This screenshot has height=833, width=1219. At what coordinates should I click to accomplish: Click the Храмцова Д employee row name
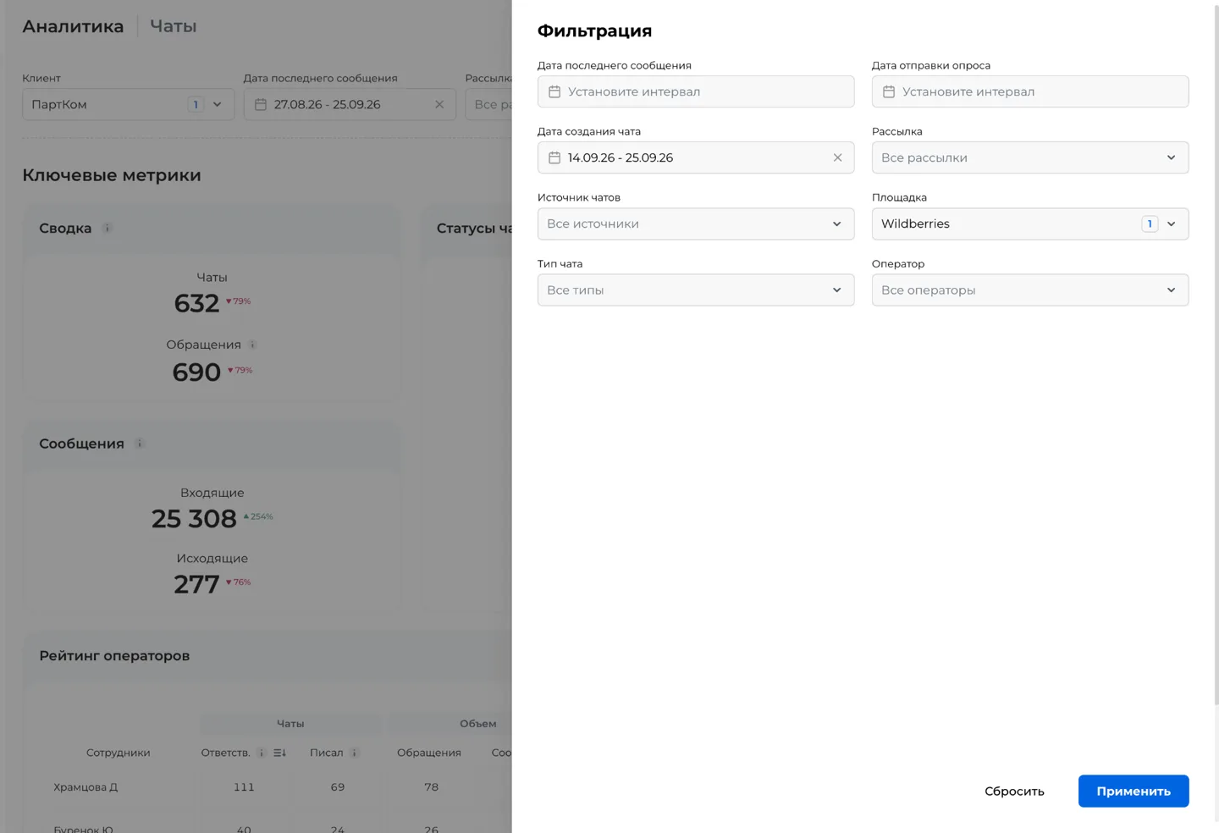click(x=85, y=787)
